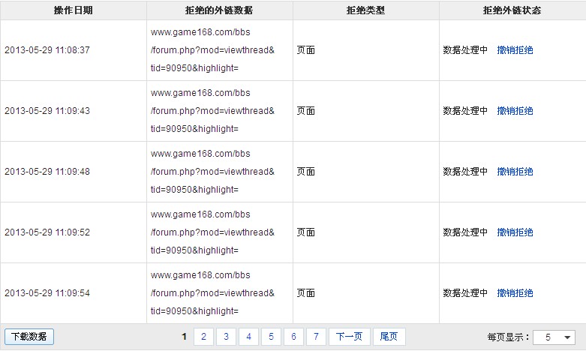
Task: Click 撤销拒绝 link for 11:08:37 row
Action: tap(515, 50)
